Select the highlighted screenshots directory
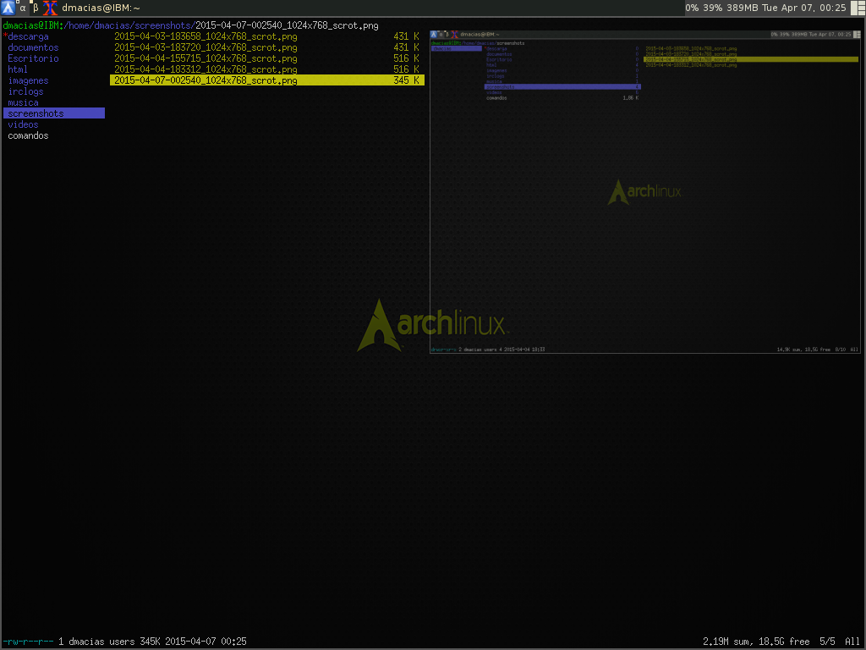Image resolution: width=866 pixels, height=650 pixels. click(54, 113)
